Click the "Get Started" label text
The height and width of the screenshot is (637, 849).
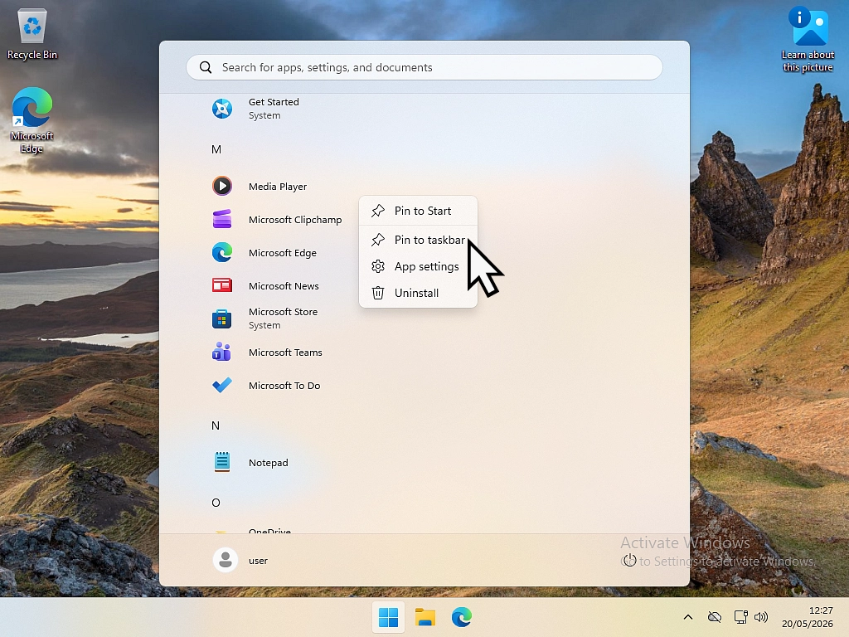tap(274, 102)
